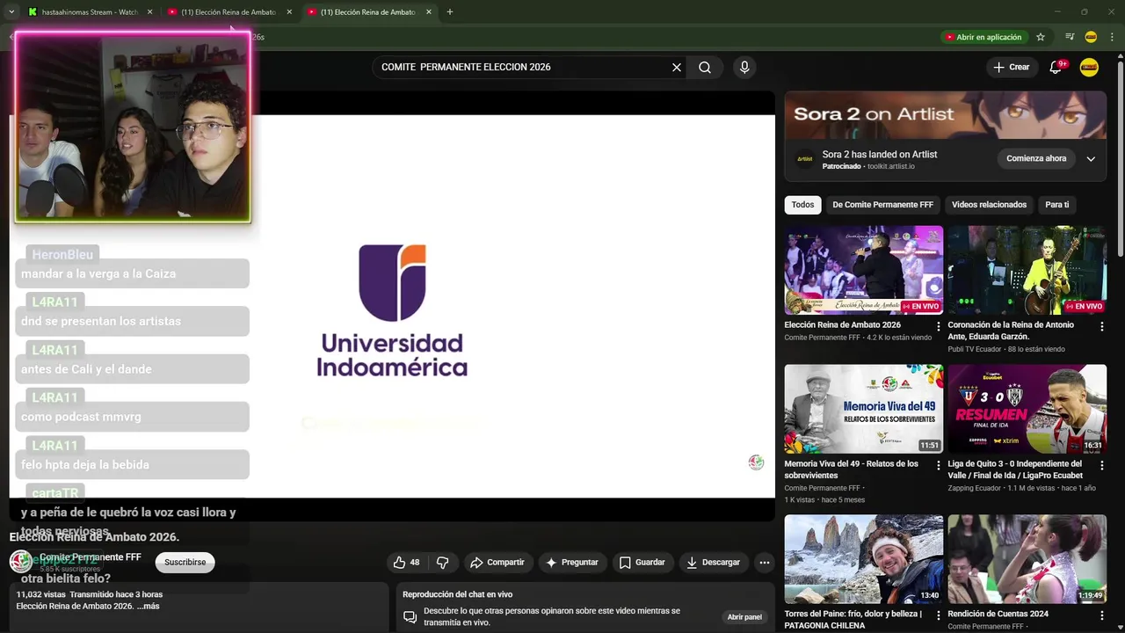
Task: Click the webcam overlay in corner
Action: coord(133,127)
